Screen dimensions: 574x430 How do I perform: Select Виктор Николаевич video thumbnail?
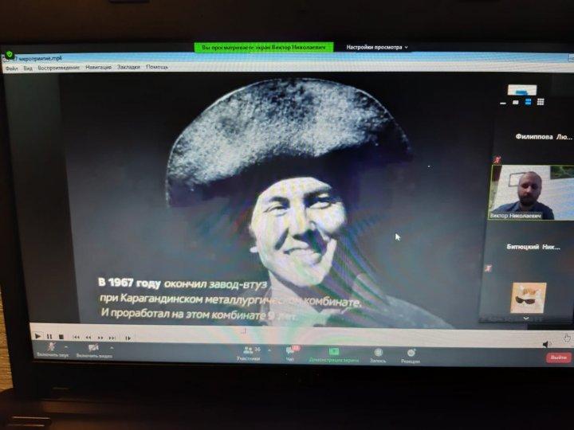pyautogui.click(x=530, y=192)
